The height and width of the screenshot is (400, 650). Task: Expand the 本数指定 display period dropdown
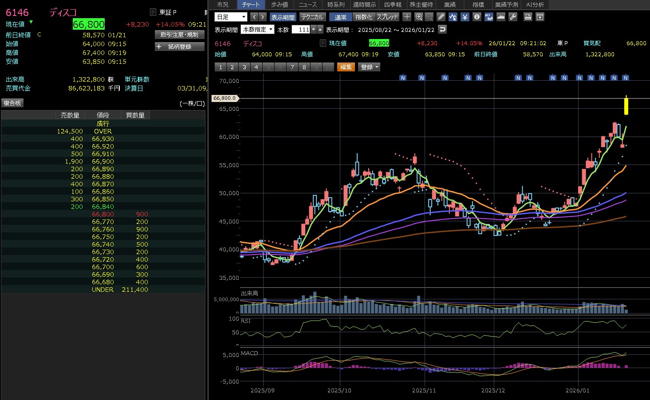coord(258,30)
